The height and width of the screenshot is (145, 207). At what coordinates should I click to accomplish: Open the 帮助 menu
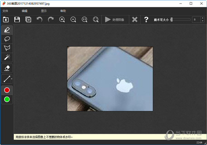pos(63,11)
